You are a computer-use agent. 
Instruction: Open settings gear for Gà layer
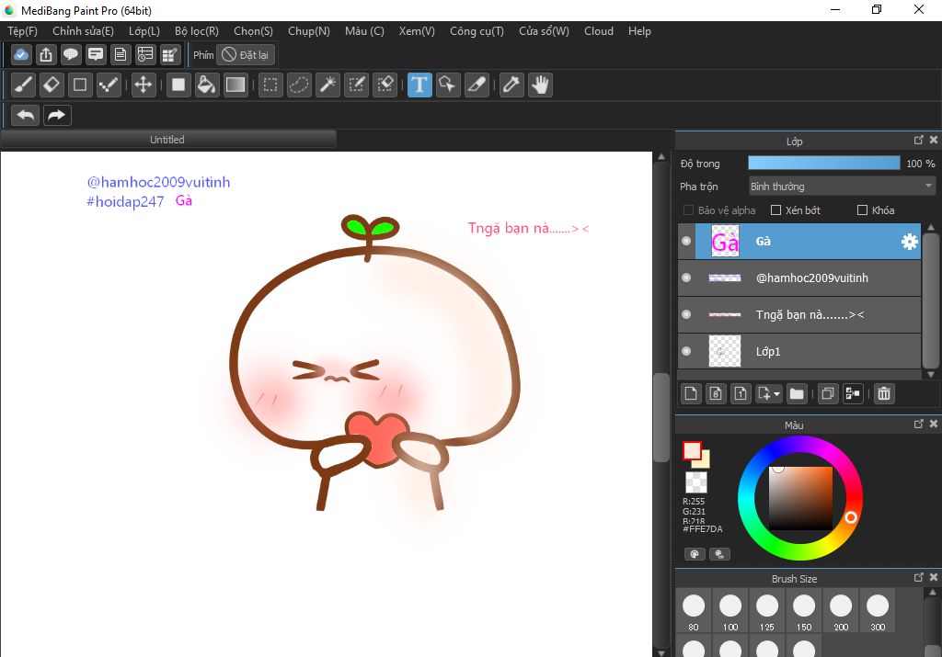tap(910, 241)
